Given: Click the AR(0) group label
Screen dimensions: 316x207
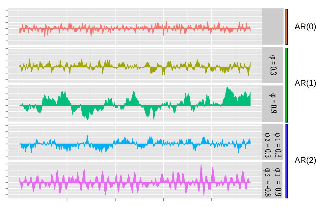Looking at the screenshot, I should [x=305, y=27].
